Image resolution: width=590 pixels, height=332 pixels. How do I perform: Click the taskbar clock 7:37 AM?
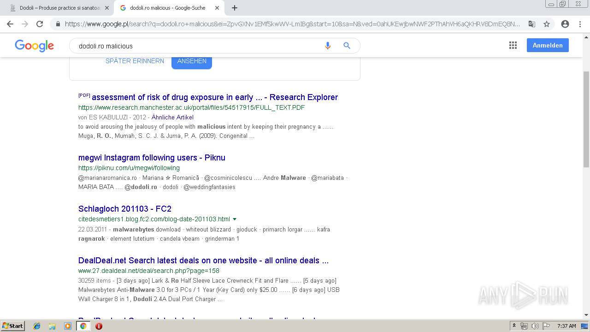566,326
